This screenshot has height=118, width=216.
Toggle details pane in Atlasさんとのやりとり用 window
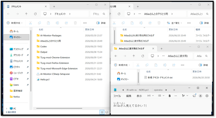pyautogui.click(x=204, y=23)
